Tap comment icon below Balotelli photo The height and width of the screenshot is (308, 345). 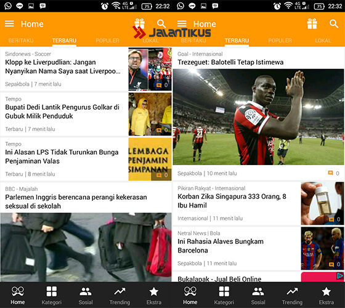[x=330, y=173]
